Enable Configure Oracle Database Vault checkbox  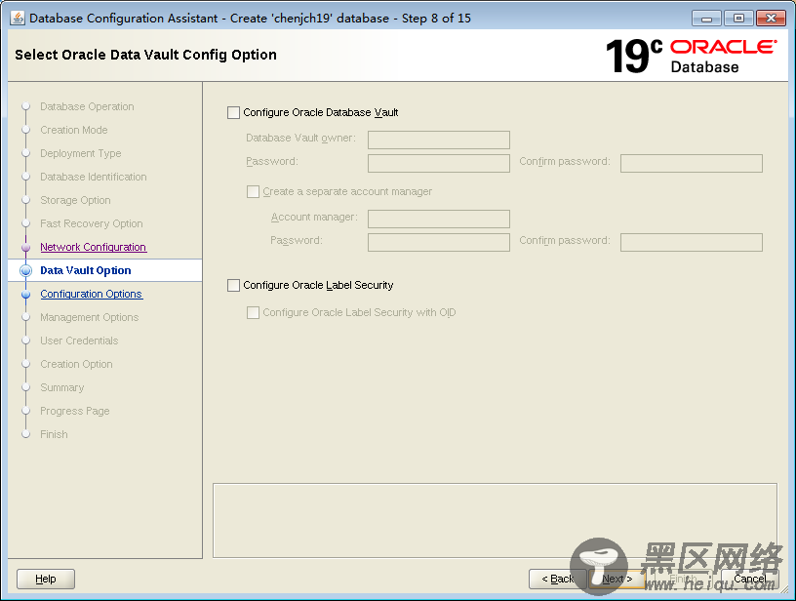pos(233,113)
